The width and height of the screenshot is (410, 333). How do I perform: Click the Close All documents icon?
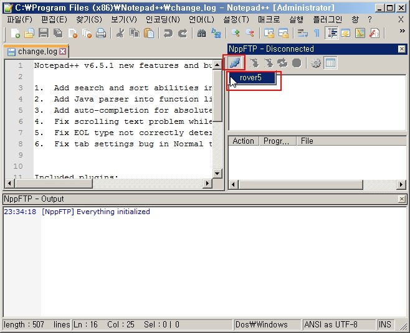click(87, 33)
